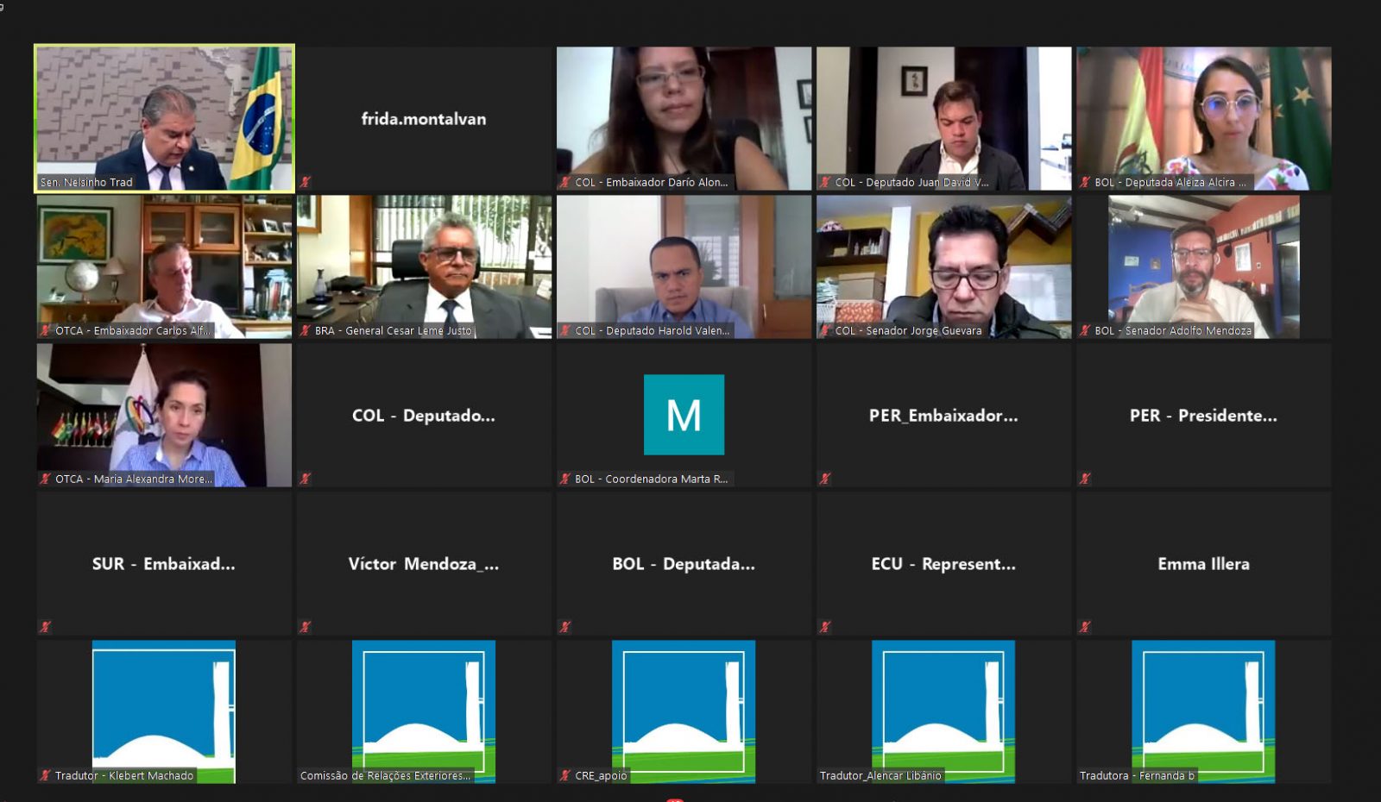Click muted mic icon beside CRE_apoio
Image resolution: width=1381 pixels, height=802 pixels.
(x=564, y=775)
